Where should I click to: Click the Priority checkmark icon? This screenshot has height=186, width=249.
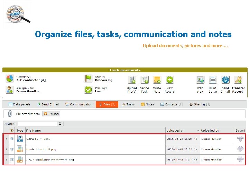(x=88, y=90)
